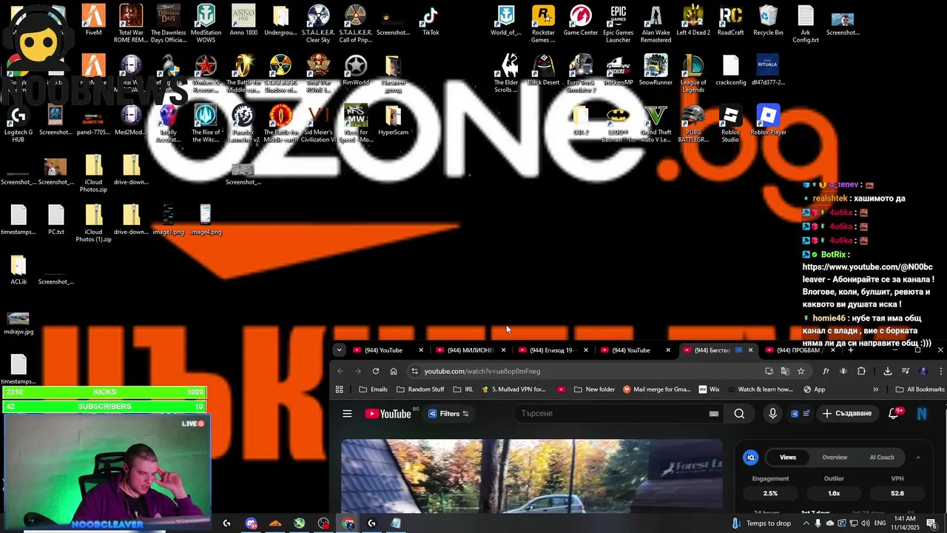The height and width of the screenshot is (533, 947).
Task: Go to YouTube home via logo
Action: pyautogui.click(x=388, y=414)
